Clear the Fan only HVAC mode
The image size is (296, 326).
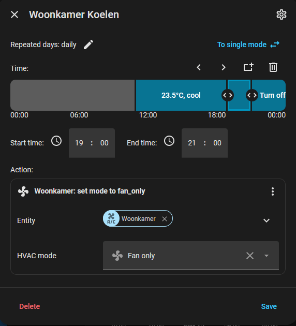[x=249, y=256]
